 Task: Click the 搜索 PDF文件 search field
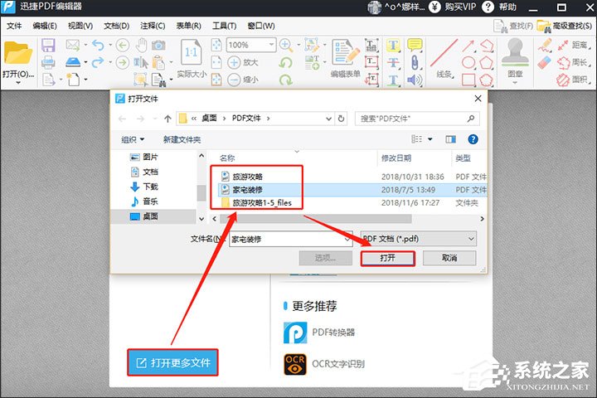[417, 119]
